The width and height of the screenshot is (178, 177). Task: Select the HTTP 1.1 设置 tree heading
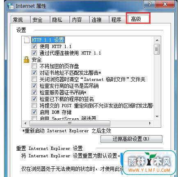[48, 40]
